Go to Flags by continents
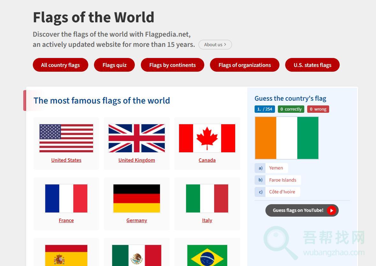 click(x=172, y=65)
